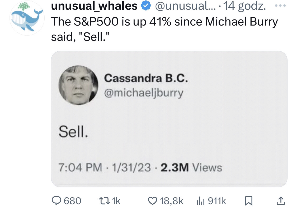Click the Michael Burry avatar in the quoted tweet
The width and height of the screenshot is (297, 211).
78,85
